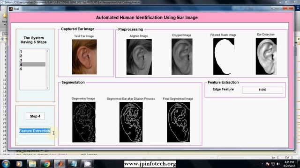The width and height of the screenshot is (300, 168).
Task: Click the 'Captured Ear Image' panel title
Action: tap(78, 29)
